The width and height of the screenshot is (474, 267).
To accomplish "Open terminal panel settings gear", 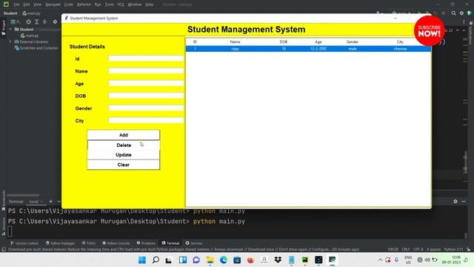I will point(455,201).
